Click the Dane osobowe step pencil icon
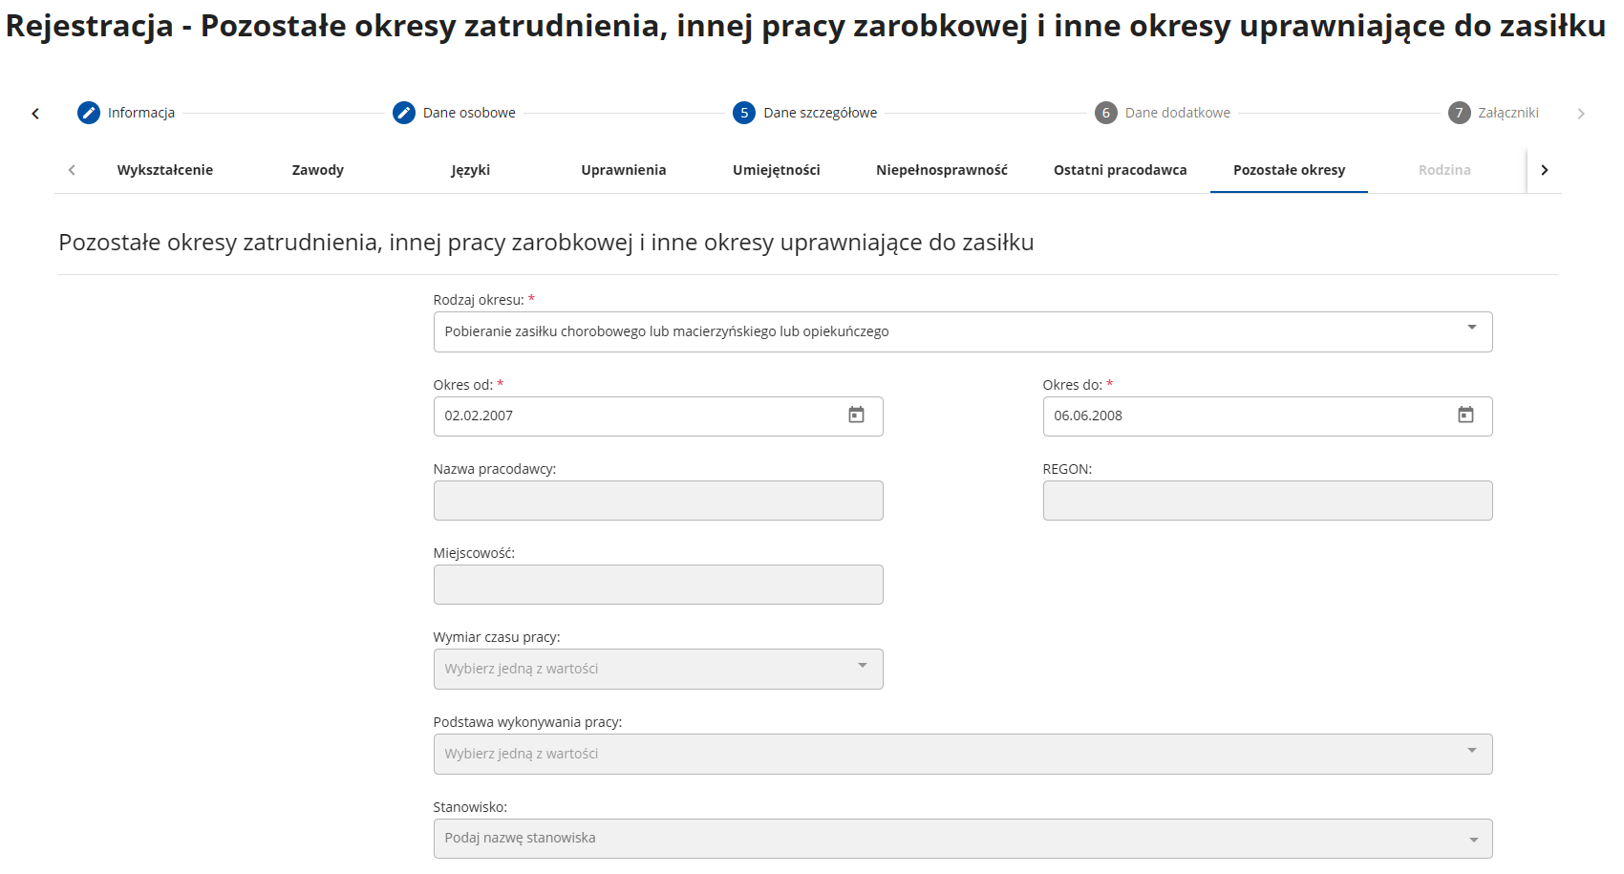Image resolution: width=1624 pixels, height=874 pixels. [404, 113]
